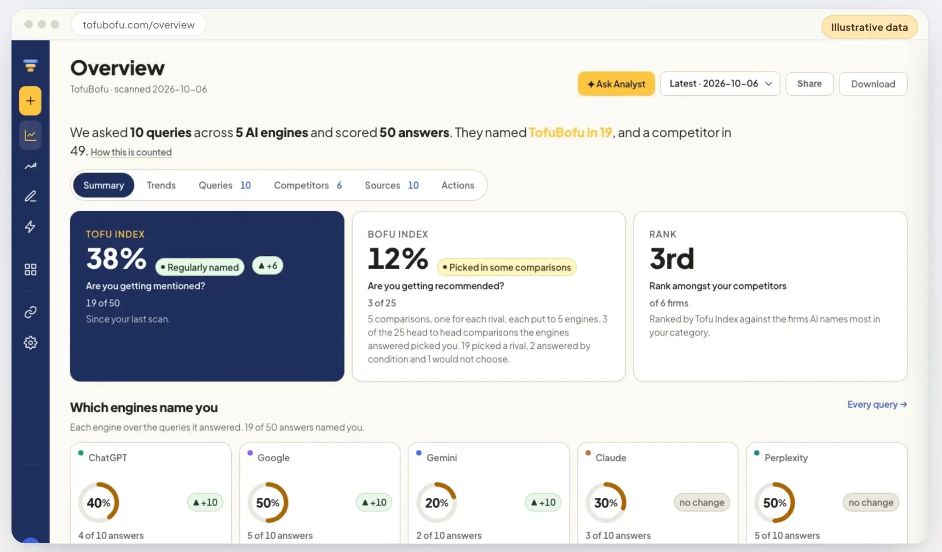Screen dimensions: 942x552
Task: Click the Regularly named badge on Tofu Index
Action: coord(200,267)
